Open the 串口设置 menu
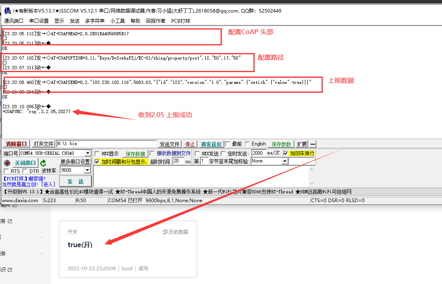442x284 pixels. pyautogui.click(x=38, y=21)
